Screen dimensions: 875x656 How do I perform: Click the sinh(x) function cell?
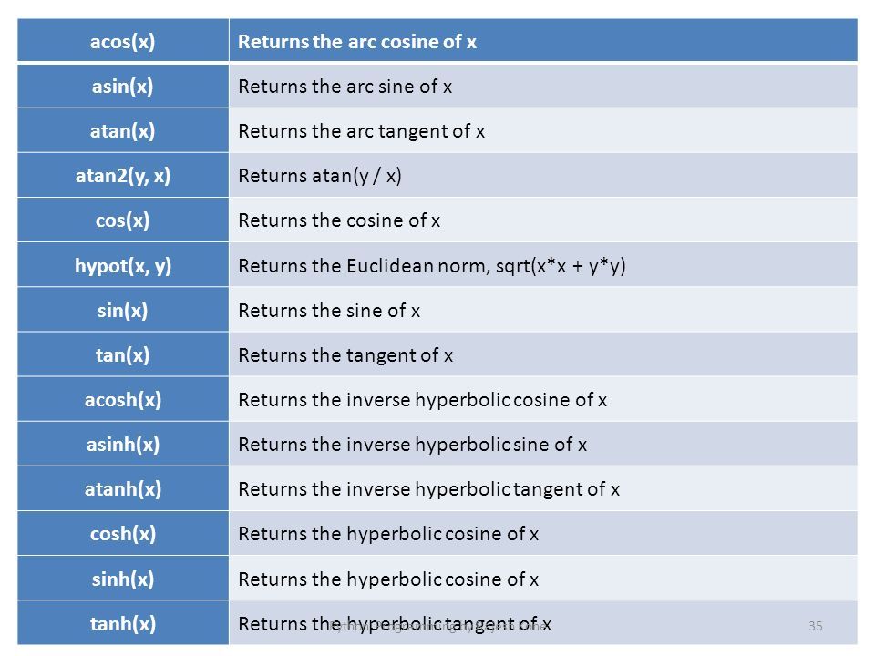[123, 579]
